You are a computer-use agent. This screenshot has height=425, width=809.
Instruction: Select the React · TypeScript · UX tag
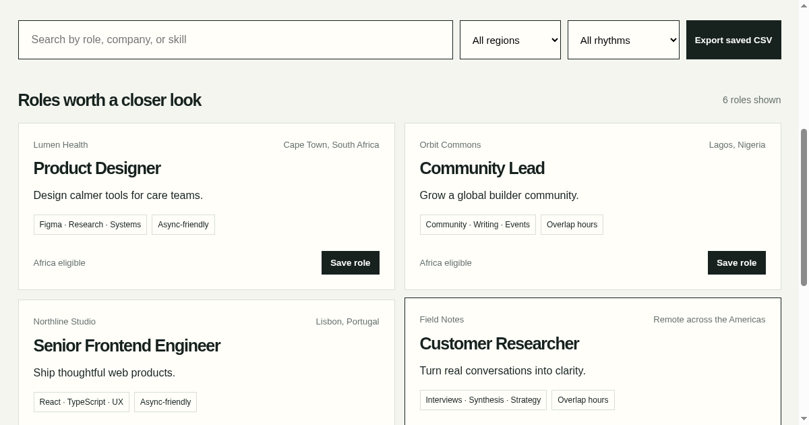(82, 402)
